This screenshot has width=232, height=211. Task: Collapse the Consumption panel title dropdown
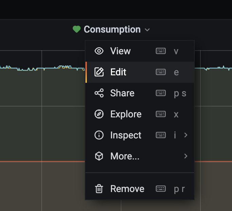coord(147,30)
